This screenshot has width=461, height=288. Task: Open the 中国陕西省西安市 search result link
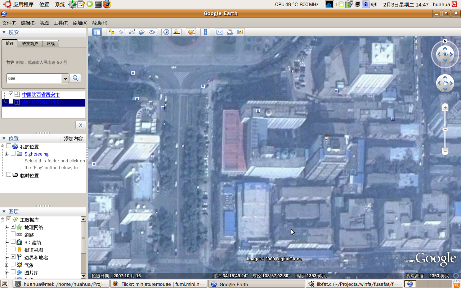pyautogui.click(x=41, y=95)
